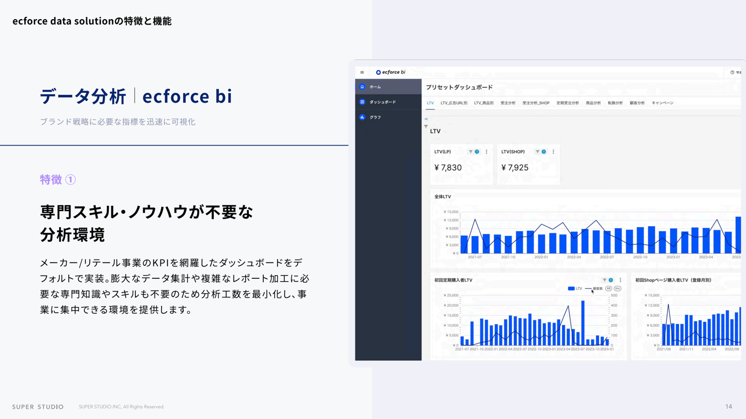Toggle the 顧客数 legend series
The image size is (746, 419).
point(594,288)
